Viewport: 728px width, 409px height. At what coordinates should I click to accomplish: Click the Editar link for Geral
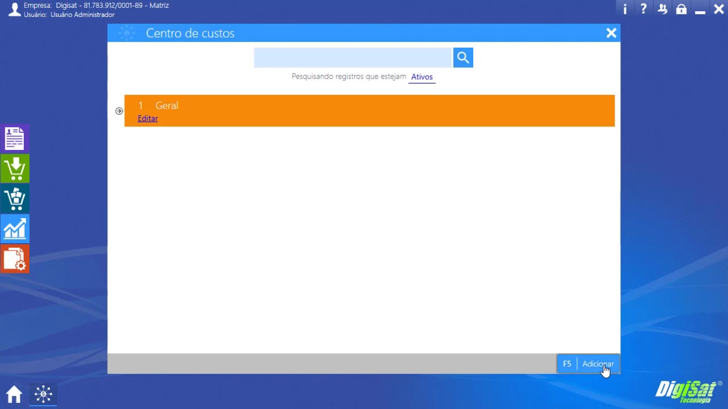[148, 118]
